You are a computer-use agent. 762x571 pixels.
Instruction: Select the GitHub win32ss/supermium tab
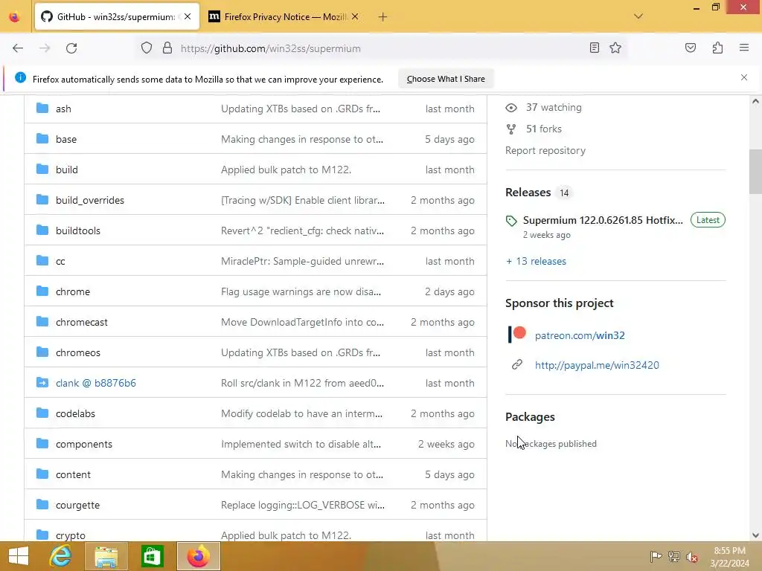coord(117,17)
